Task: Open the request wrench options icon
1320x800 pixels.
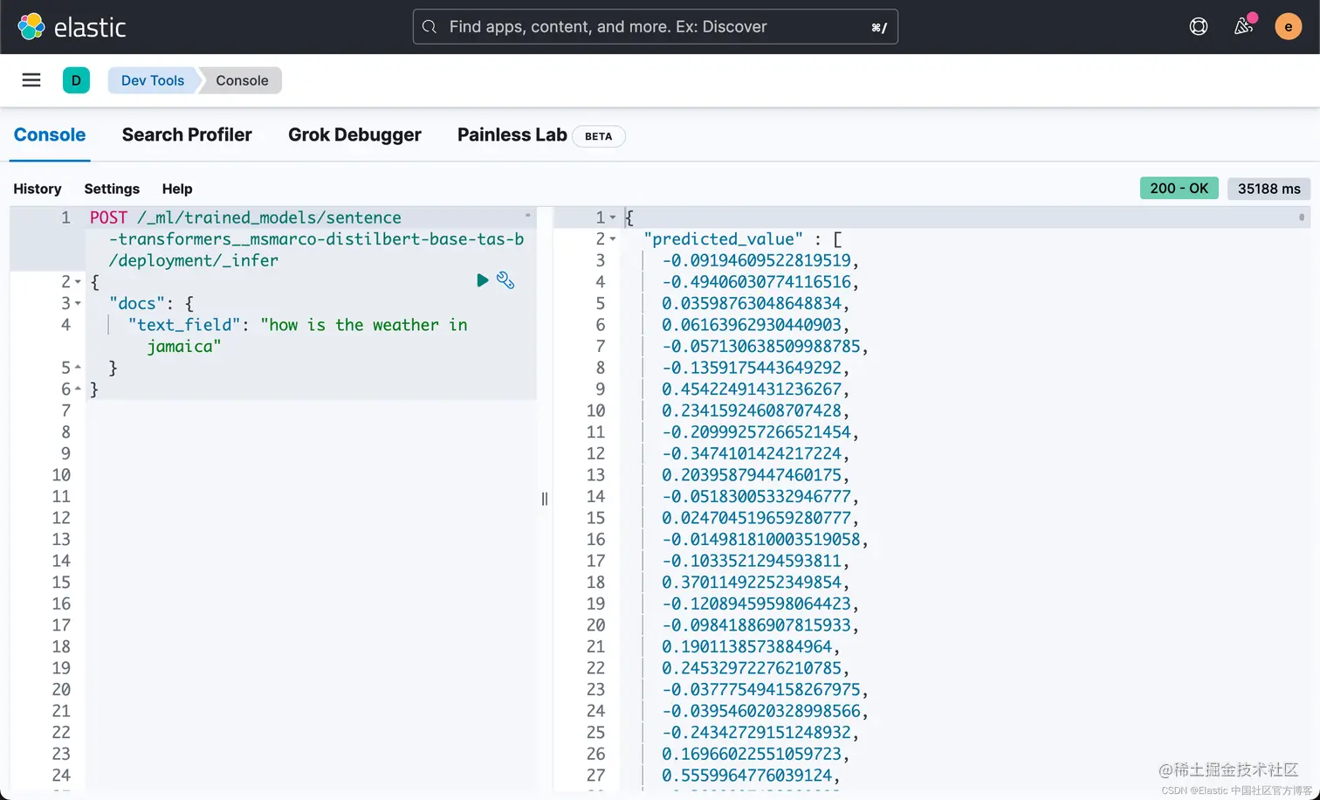Action: click(x=505, y=280)
